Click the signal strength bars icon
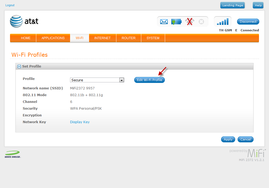The height and width of the screenshot is (188, 269). [x=223, y=22]
